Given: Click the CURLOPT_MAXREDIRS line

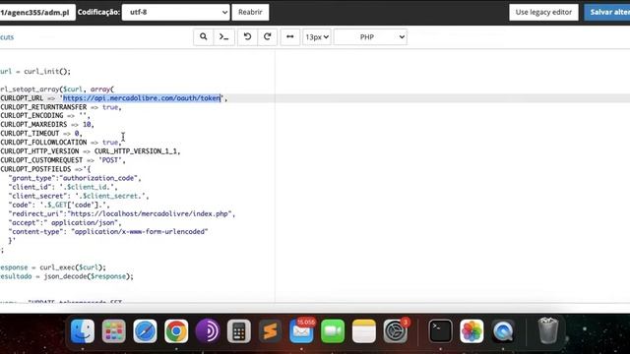Looking at the screenshot, I should pos(47,125).
